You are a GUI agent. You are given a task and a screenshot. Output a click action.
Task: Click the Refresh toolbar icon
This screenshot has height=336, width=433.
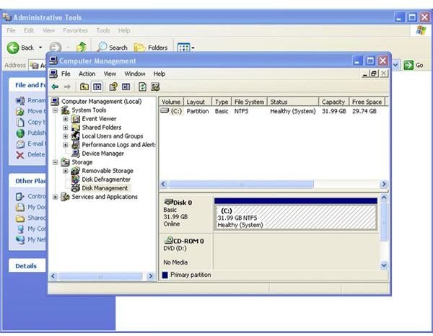(x=142, y=87)
